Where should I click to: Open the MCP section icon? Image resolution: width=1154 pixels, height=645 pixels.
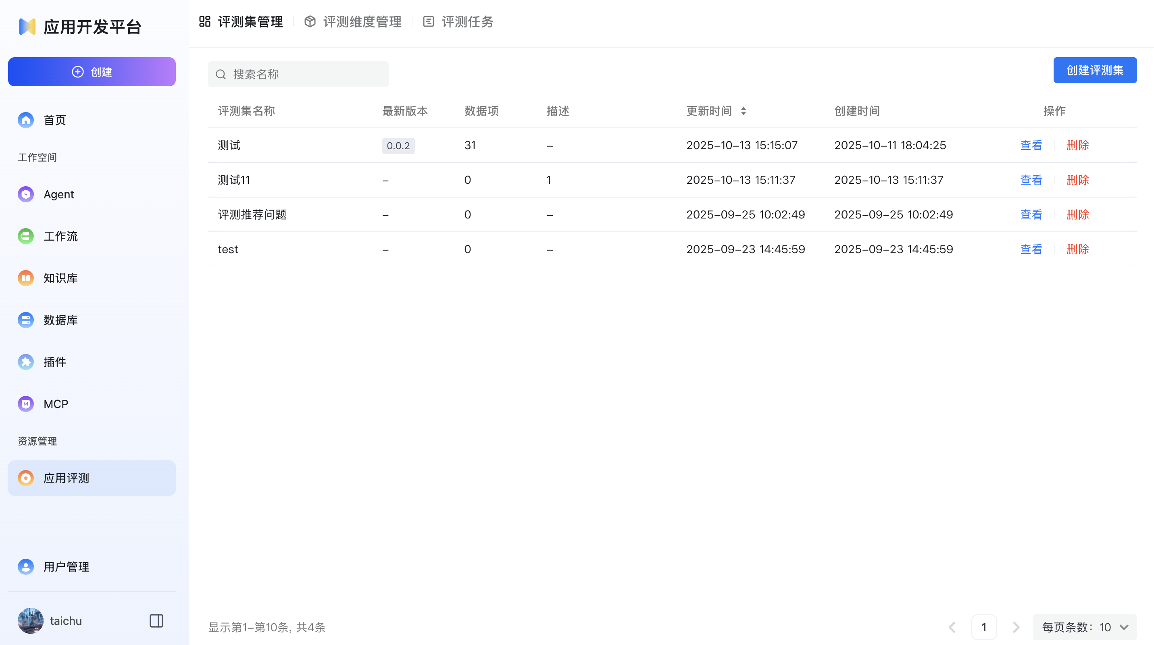[x=25, y=404]
